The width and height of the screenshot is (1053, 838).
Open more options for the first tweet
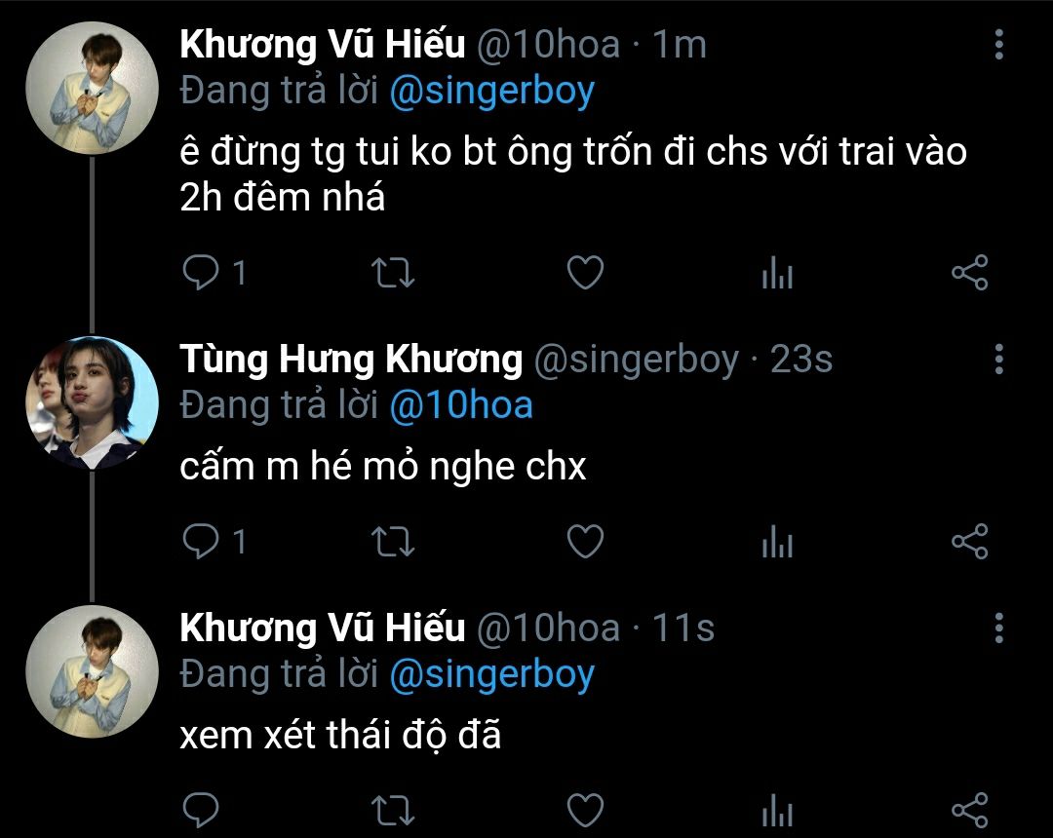(998, 44)
